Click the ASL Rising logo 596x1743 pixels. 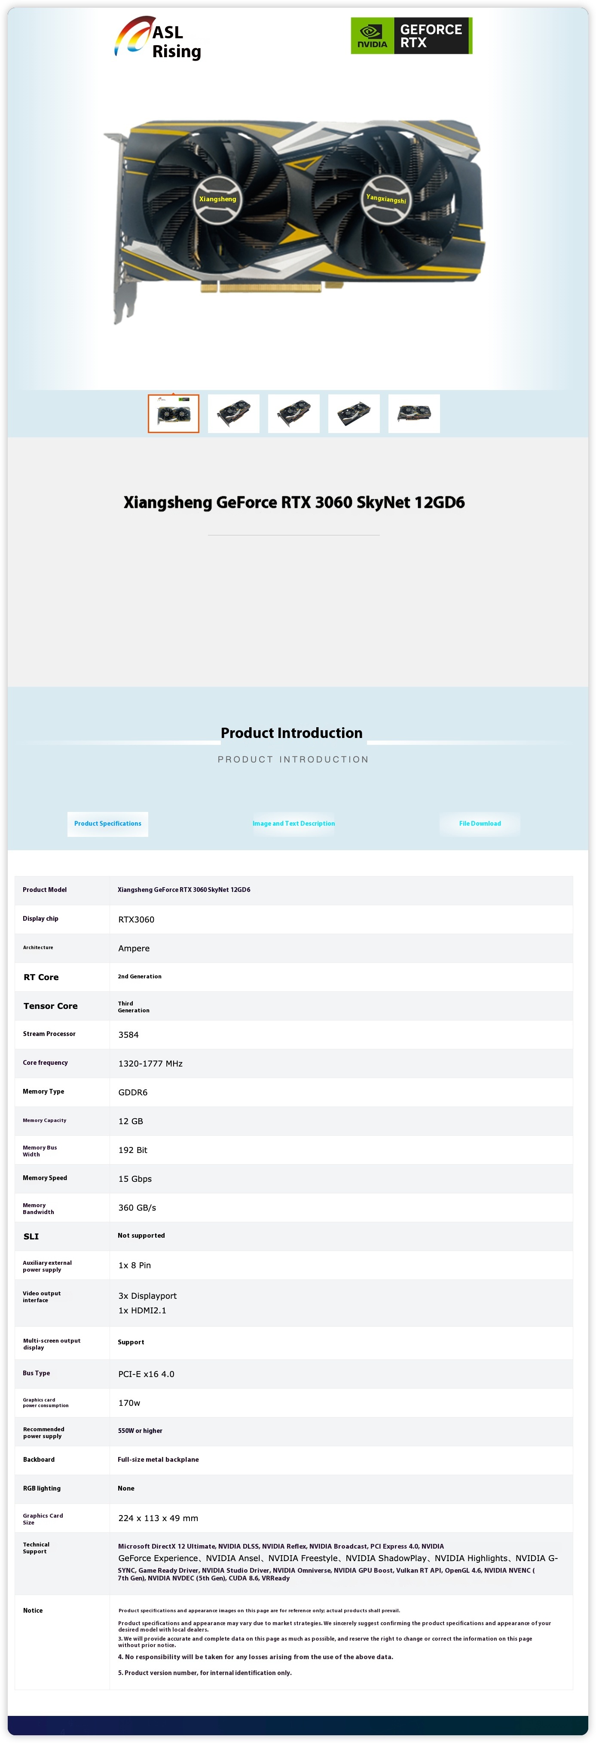click(158, 39)
